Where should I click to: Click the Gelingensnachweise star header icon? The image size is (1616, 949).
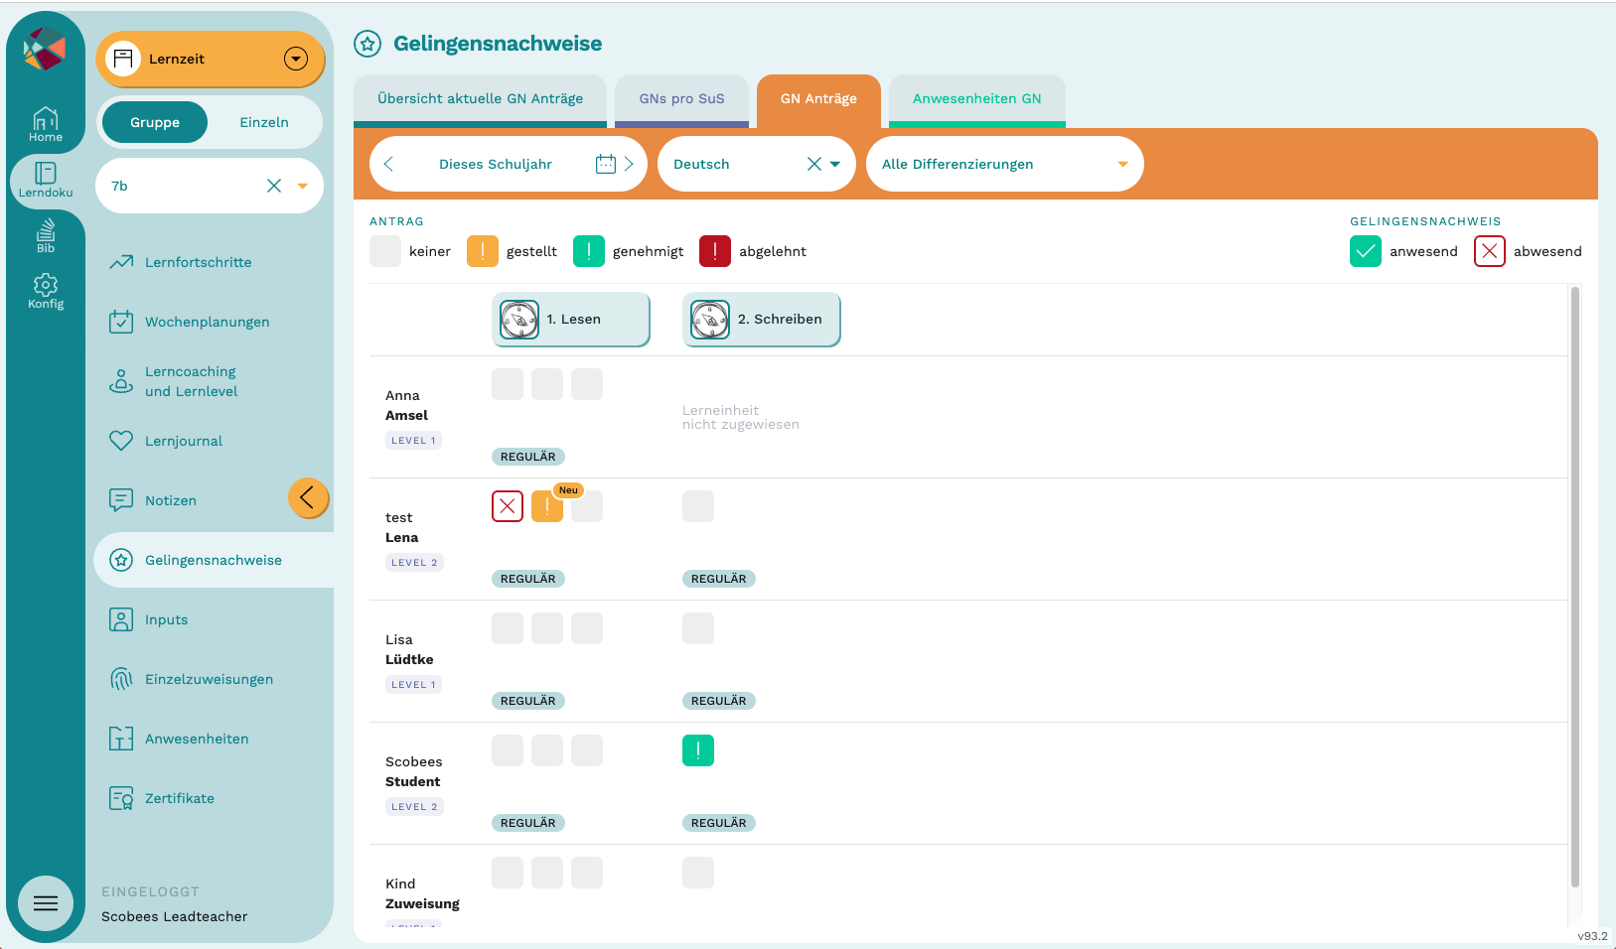(367, 44)
